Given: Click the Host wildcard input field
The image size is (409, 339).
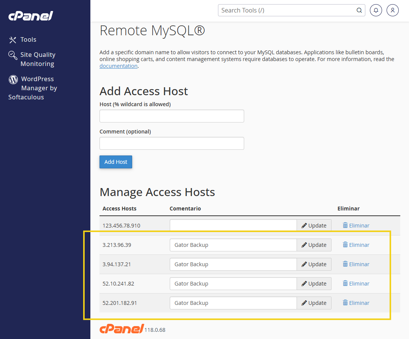Looking at the screenshot, I should [x=172, y=116].
